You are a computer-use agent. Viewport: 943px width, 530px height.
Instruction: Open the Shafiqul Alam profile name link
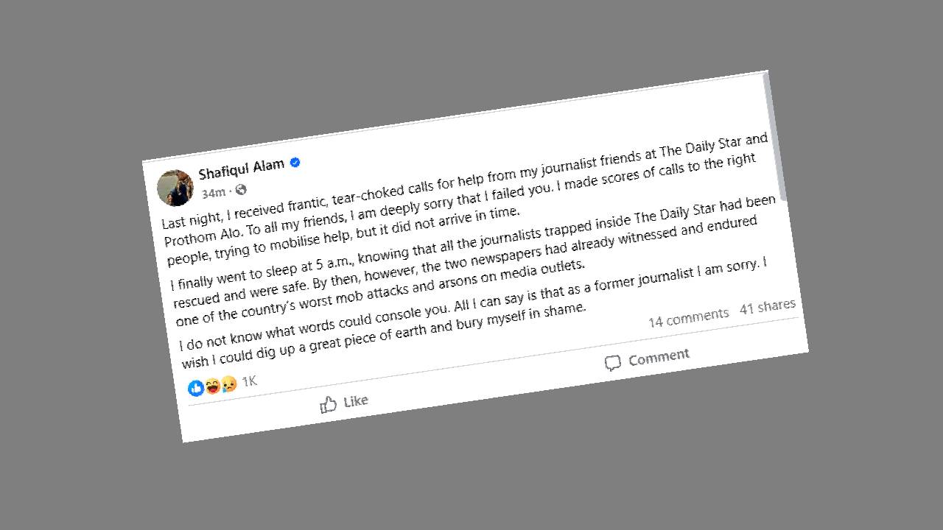[x=242, y=169]
